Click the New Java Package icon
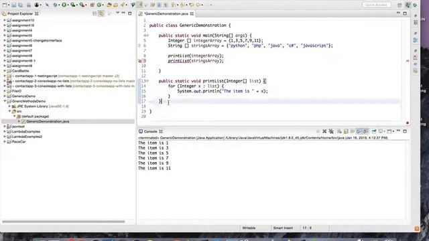Screen dimensions: 429x241 pyautogui.click(x=93, y=5)
